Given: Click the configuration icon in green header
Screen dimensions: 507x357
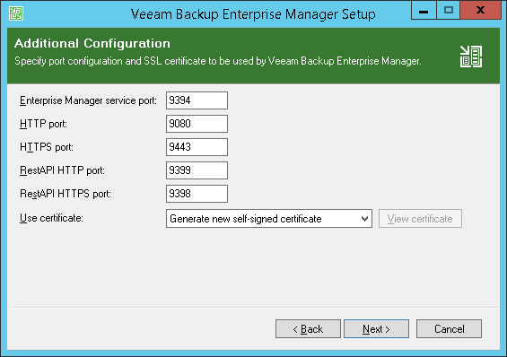Looking at the screenshot, I should pos(471,57).
